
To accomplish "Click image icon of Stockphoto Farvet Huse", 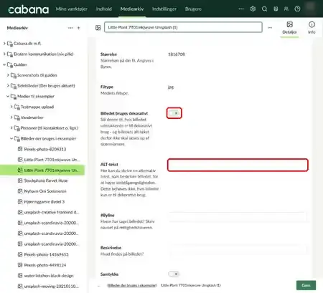I will pyautogui.click(x=20, y=181).
